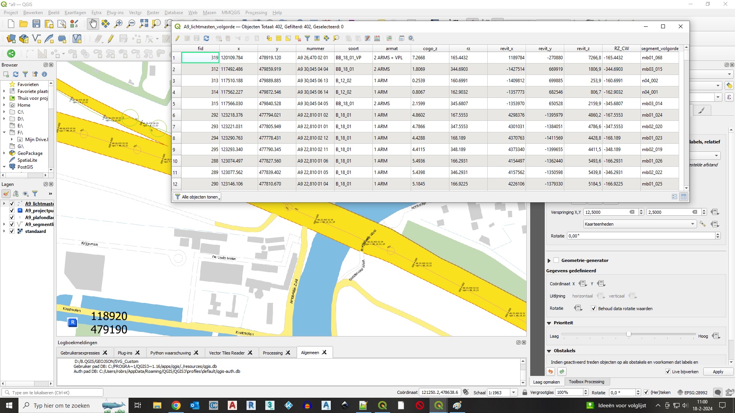Image resolution: width=735 pixels, height=413 pixels.
Task: Expand the Geometrie-generator section
Action: pyautogui.click(x=549, y=260)
